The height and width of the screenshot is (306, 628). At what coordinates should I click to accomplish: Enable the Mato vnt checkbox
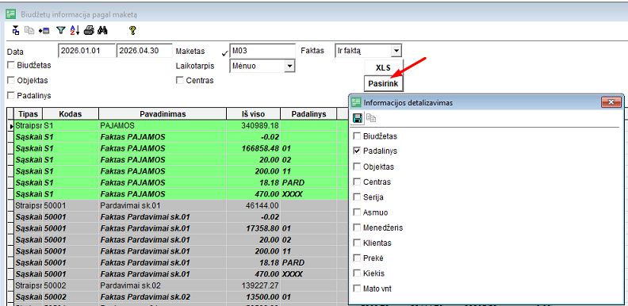coord(357,289)
